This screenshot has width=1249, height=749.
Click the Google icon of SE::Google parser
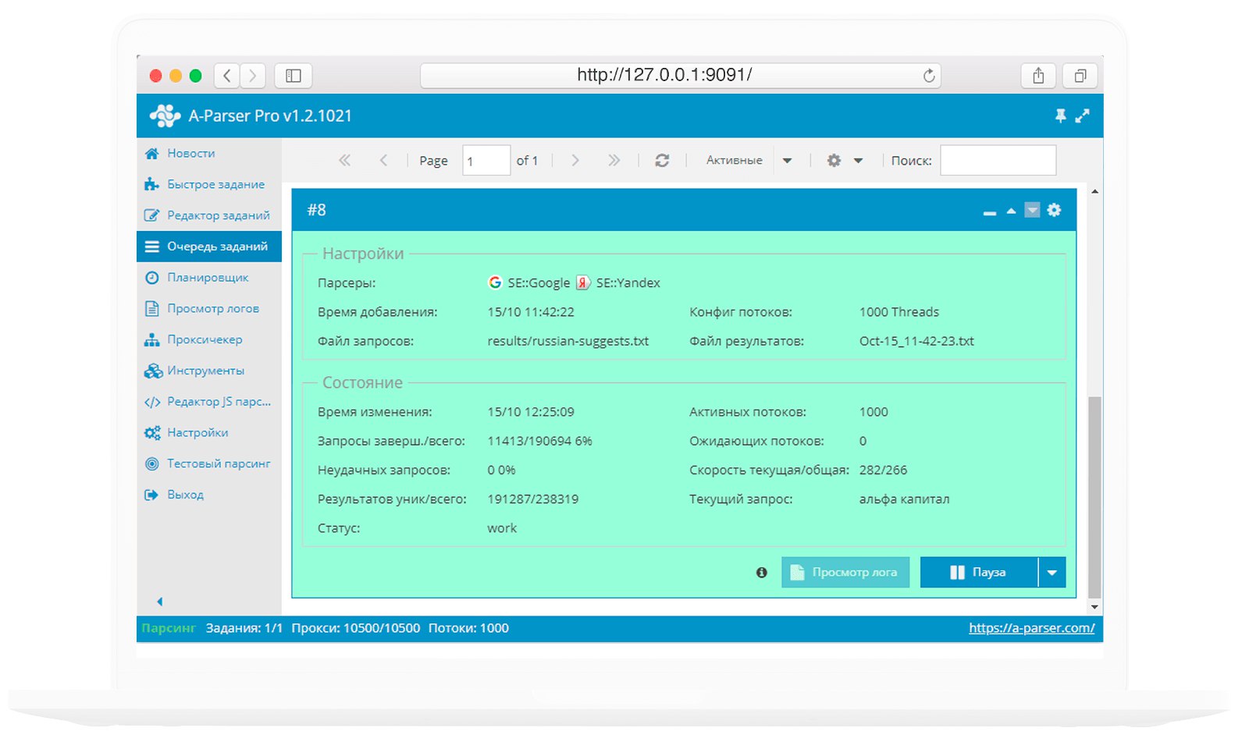pos(495,282)
